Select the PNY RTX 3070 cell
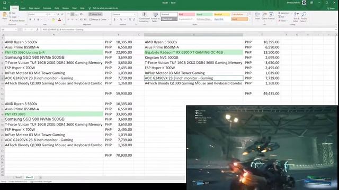 [54, 114]
